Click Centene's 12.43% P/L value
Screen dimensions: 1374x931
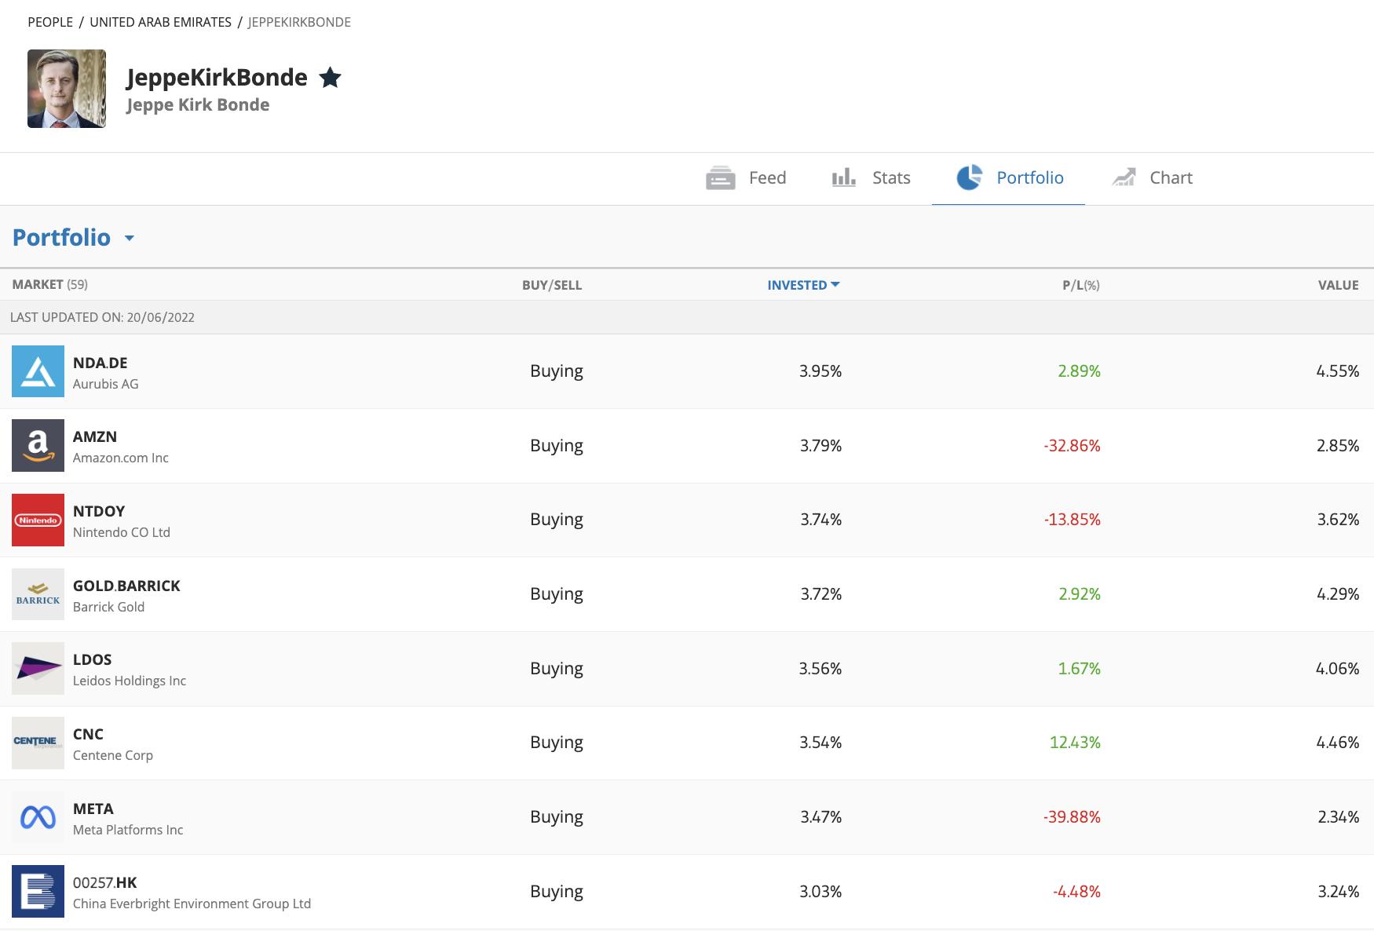1075,743
